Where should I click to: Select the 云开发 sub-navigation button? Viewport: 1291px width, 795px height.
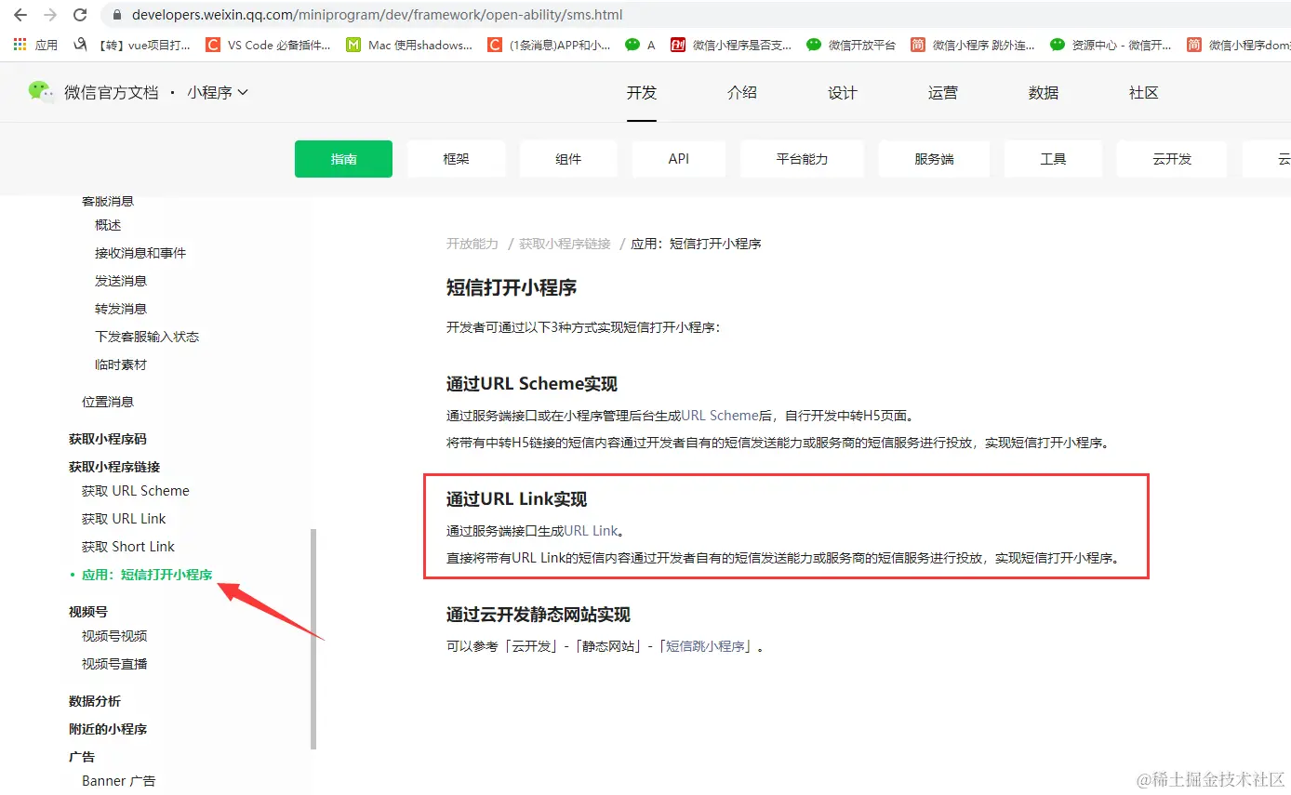point(1172,159)
